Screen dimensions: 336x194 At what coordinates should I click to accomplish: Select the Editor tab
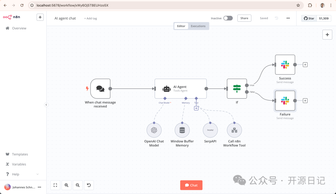point(181,26)
